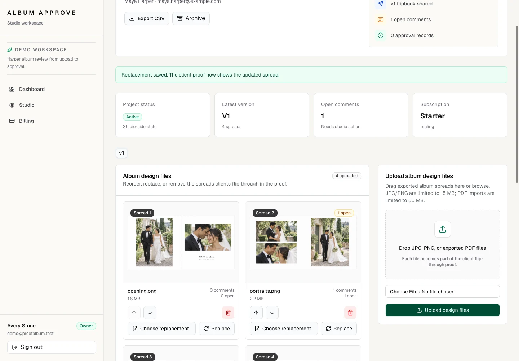Click the open comments note icon
Image resolution: width=519 pixels, height=361 pixels.
[x=381, y=19]
